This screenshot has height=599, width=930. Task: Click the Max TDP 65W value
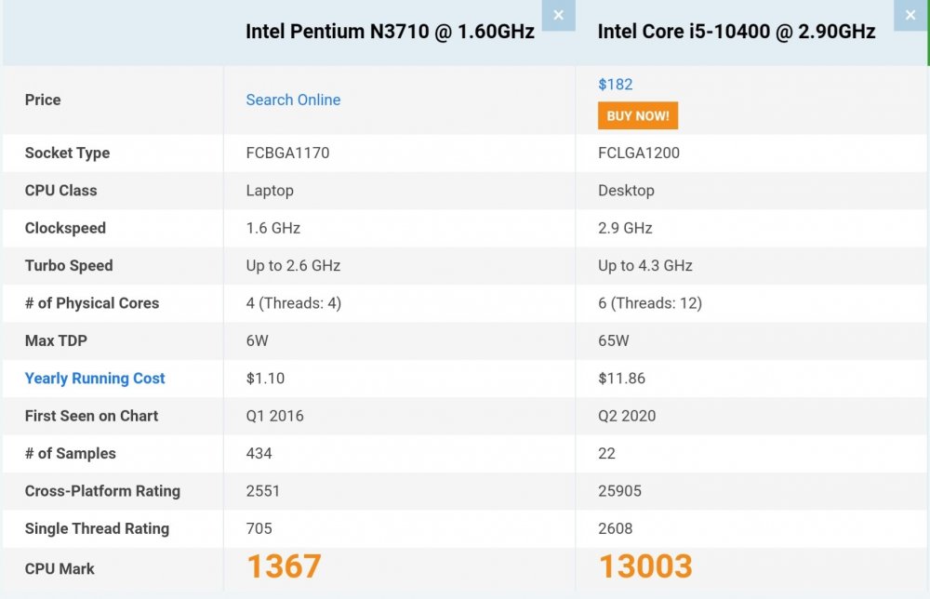[613, 341]
